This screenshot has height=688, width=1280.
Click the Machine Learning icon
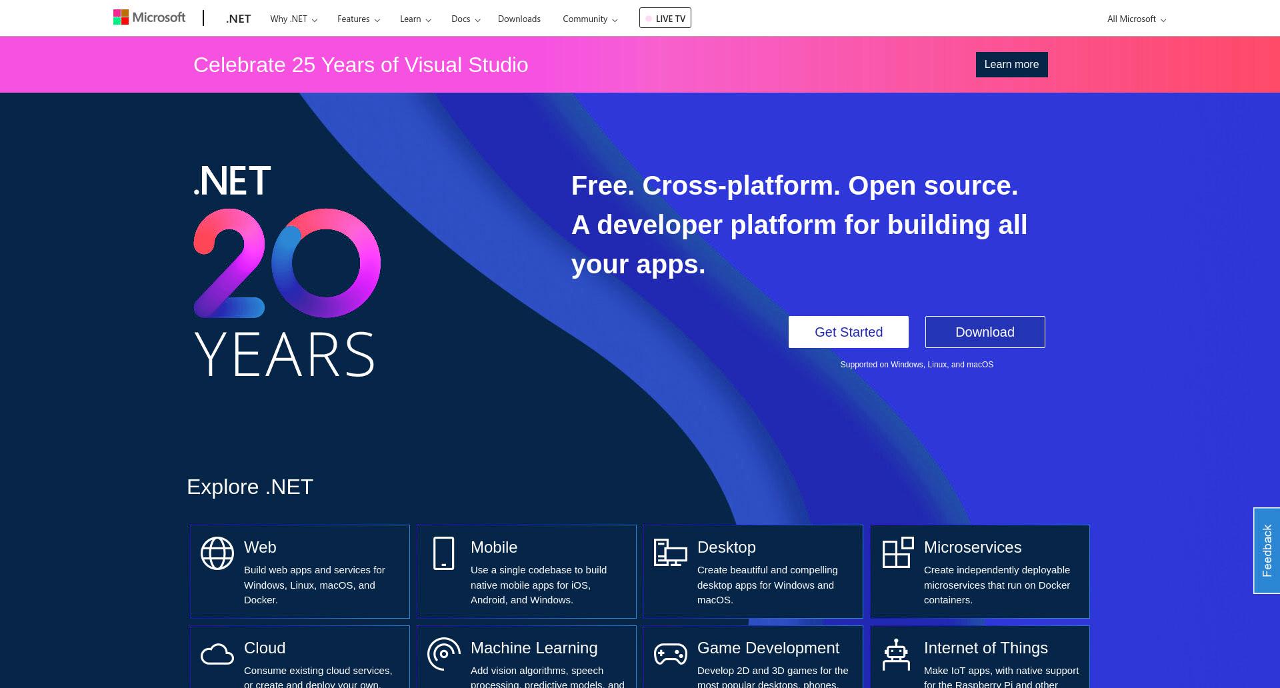(444, 654)
